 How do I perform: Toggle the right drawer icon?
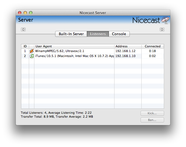click(162, 29)
